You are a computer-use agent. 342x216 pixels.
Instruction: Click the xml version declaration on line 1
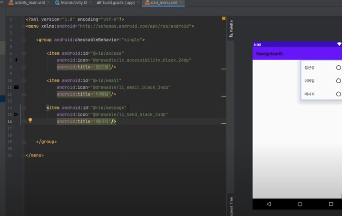click(x=75, y=19)
